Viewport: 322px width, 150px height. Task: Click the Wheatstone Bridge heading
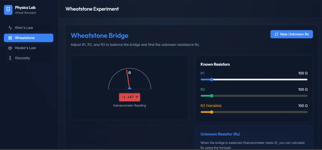(x=99, y=35)
